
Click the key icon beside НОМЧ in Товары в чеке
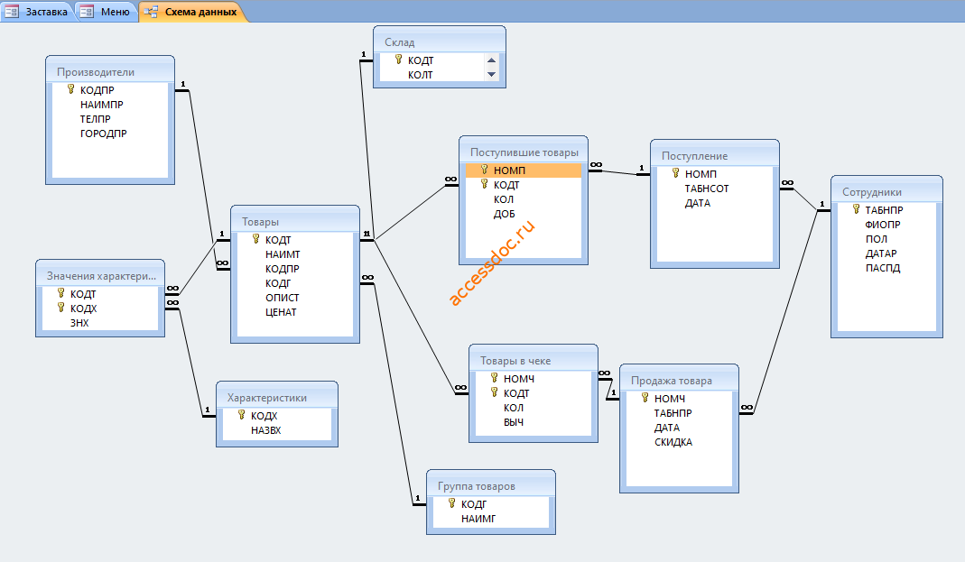point(494,378)
